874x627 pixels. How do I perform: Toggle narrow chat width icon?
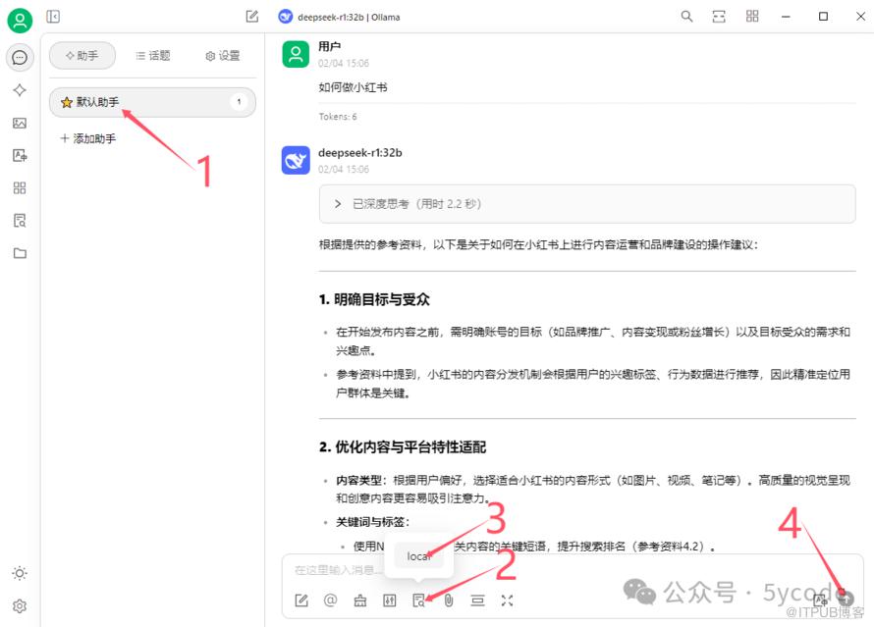719,16
